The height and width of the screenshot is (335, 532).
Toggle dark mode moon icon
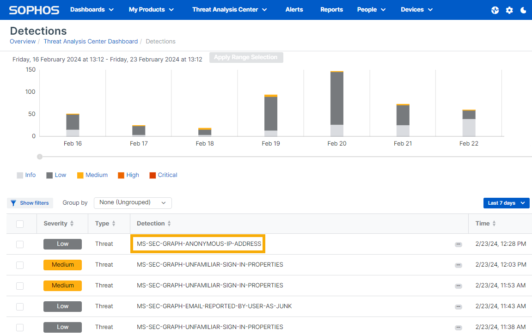(523, 10)
